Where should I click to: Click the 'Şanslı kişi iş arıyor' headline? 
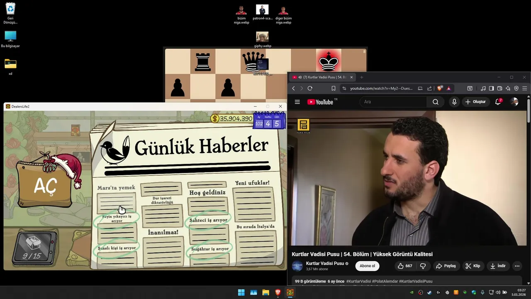[x=117, y=248]
